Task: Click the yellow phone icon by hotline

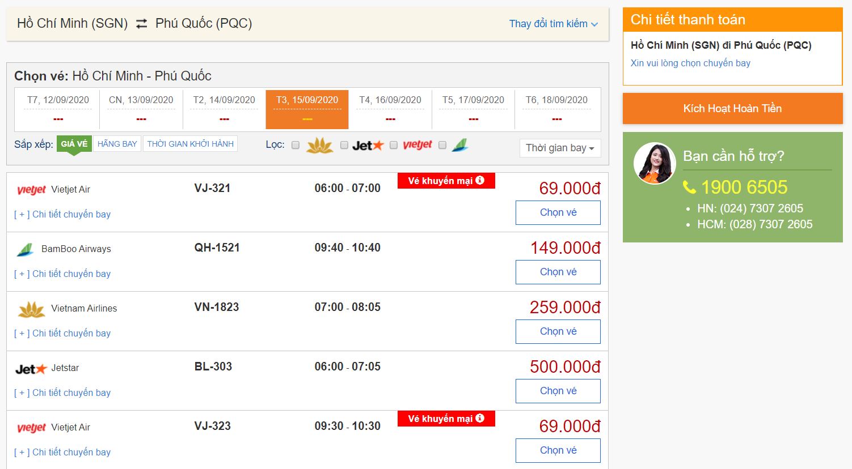Action: pos(689,187)
